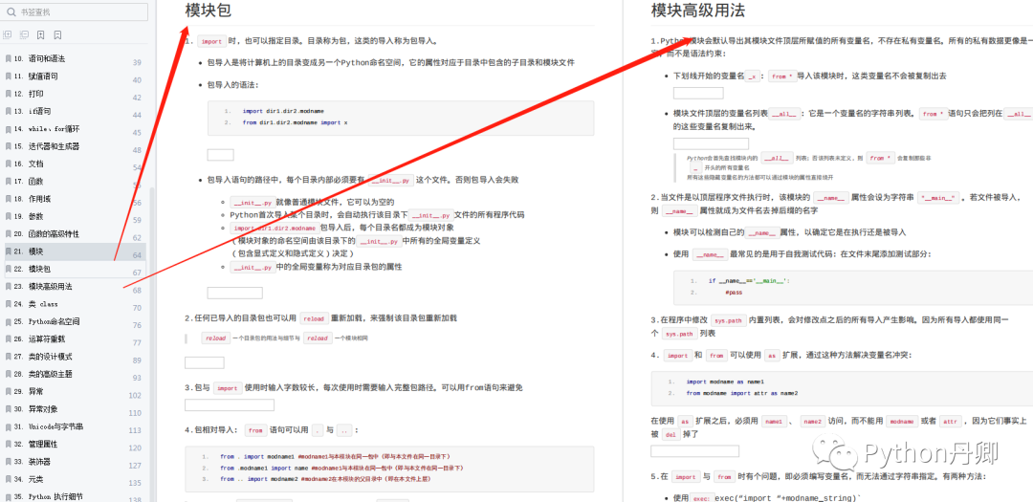Click the expand all bookmarks icon
This screenshot has width=1033, height=502.
(8, 34)
